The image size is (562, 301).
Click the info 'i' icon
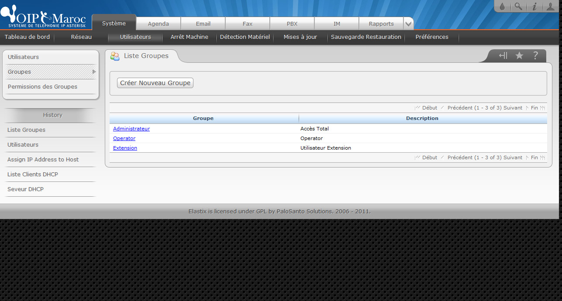point(534,7)
